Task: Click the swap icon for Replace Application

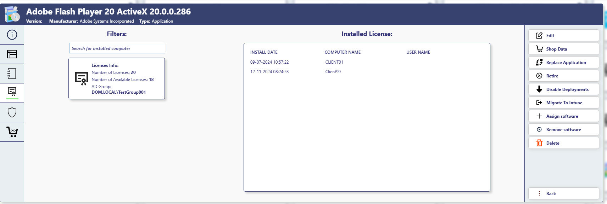Action: pos(539,62)
